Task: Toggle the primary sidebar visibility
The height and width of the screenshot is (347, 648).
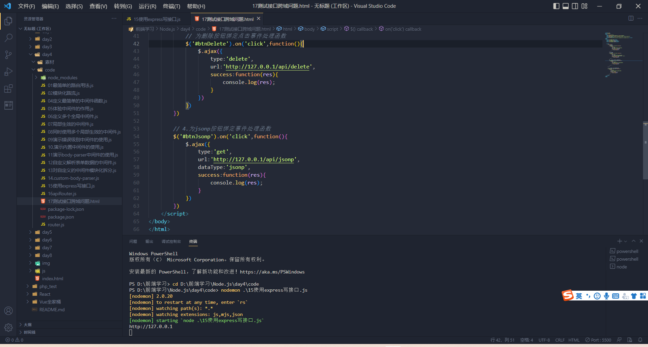Action: point(556,6)
